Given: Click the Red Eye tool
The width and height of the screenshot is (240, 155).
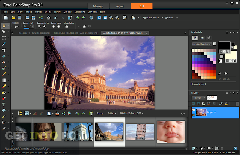Looking at the screenshot, I should [4, 62].
